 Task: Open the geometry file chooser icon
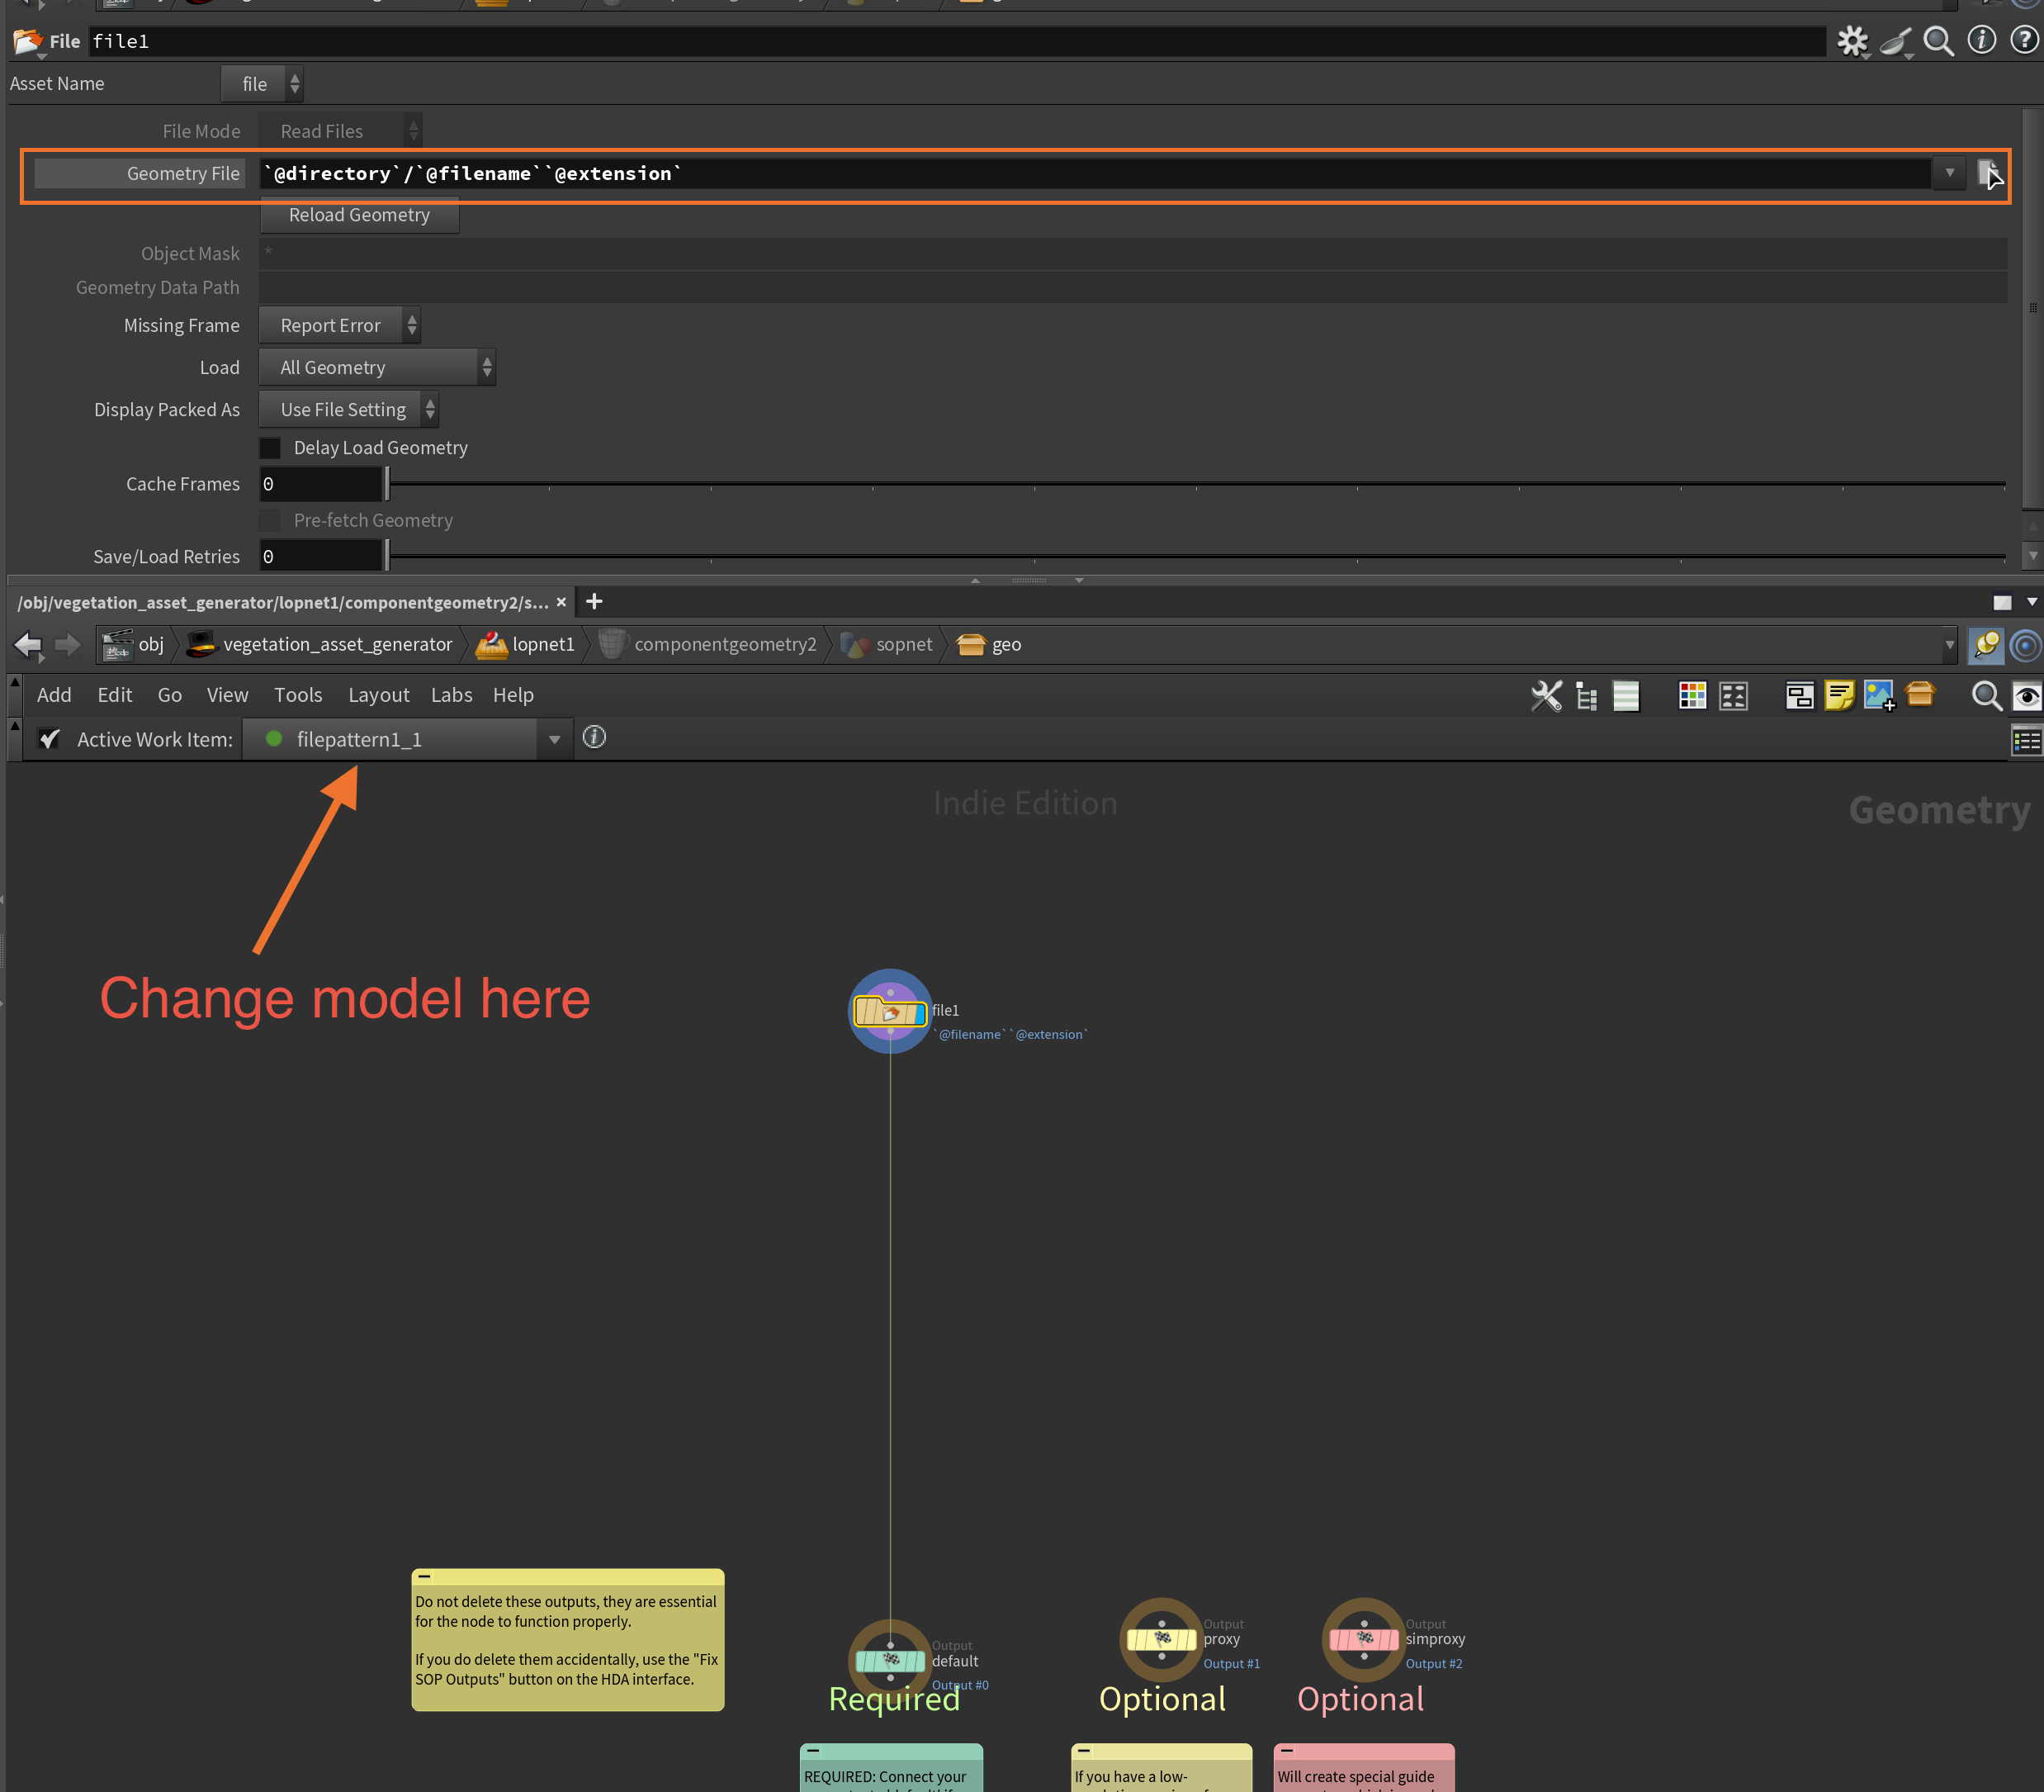pyautogui.click(x=1987, y=173)
